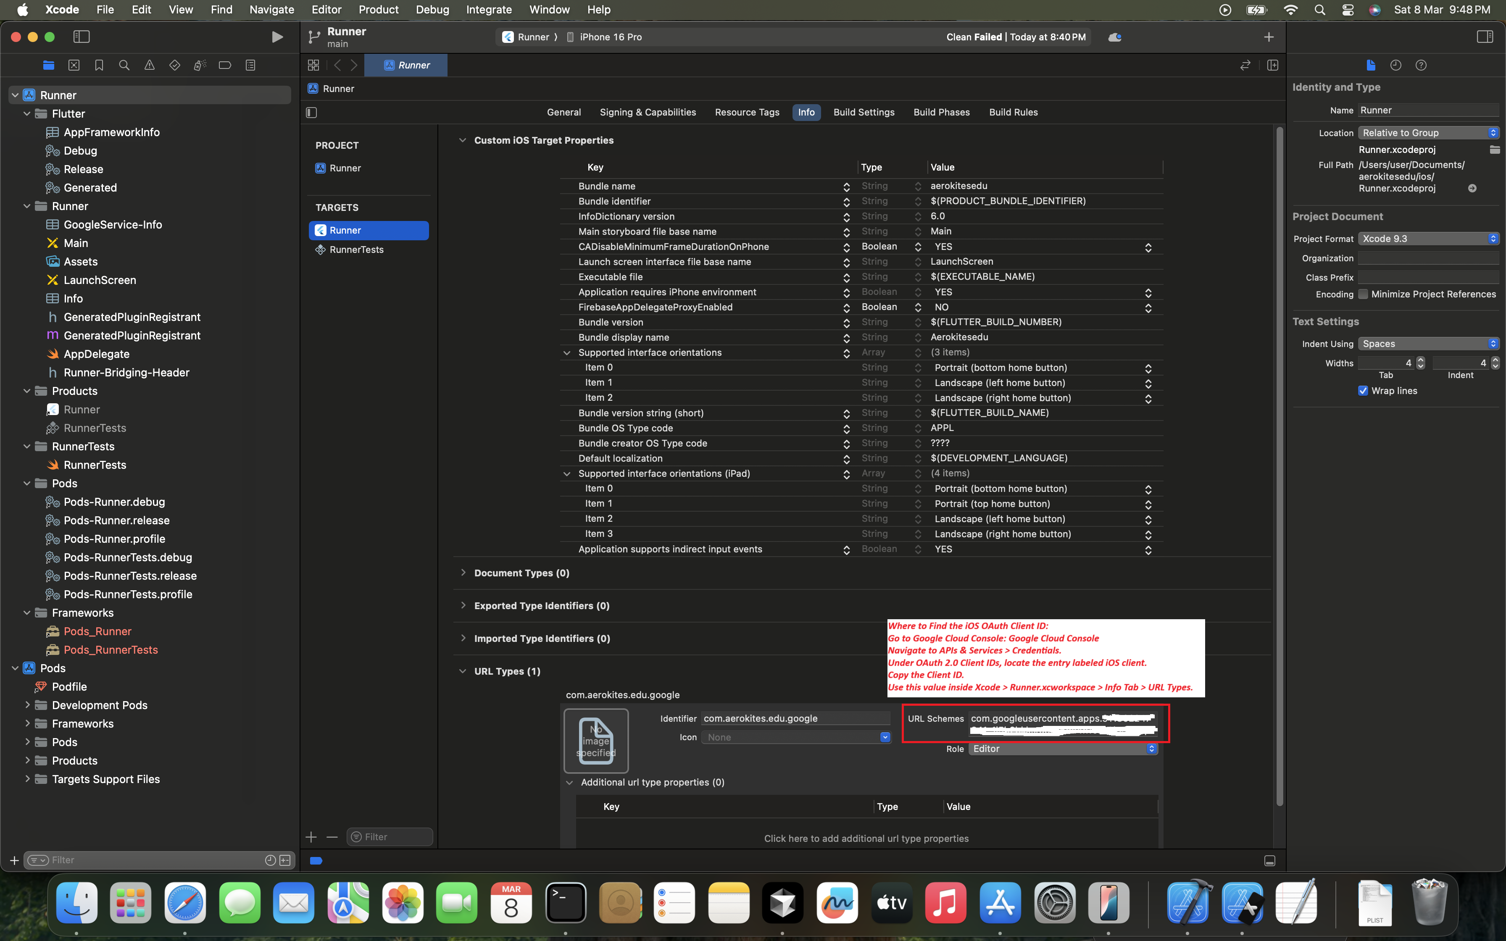Collapse URL Types section
Image resolution: width=1506 pixels, height=941 pixels.
pyautogui.click(x=462, y=671)
